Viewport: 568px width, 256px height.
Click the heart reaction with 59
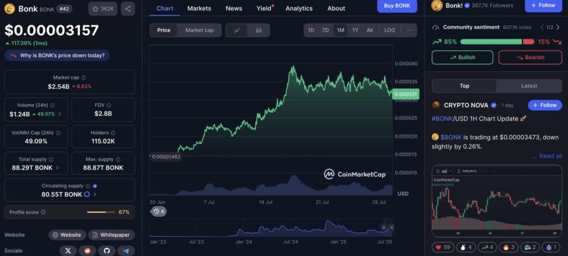(x=443, y=247)
